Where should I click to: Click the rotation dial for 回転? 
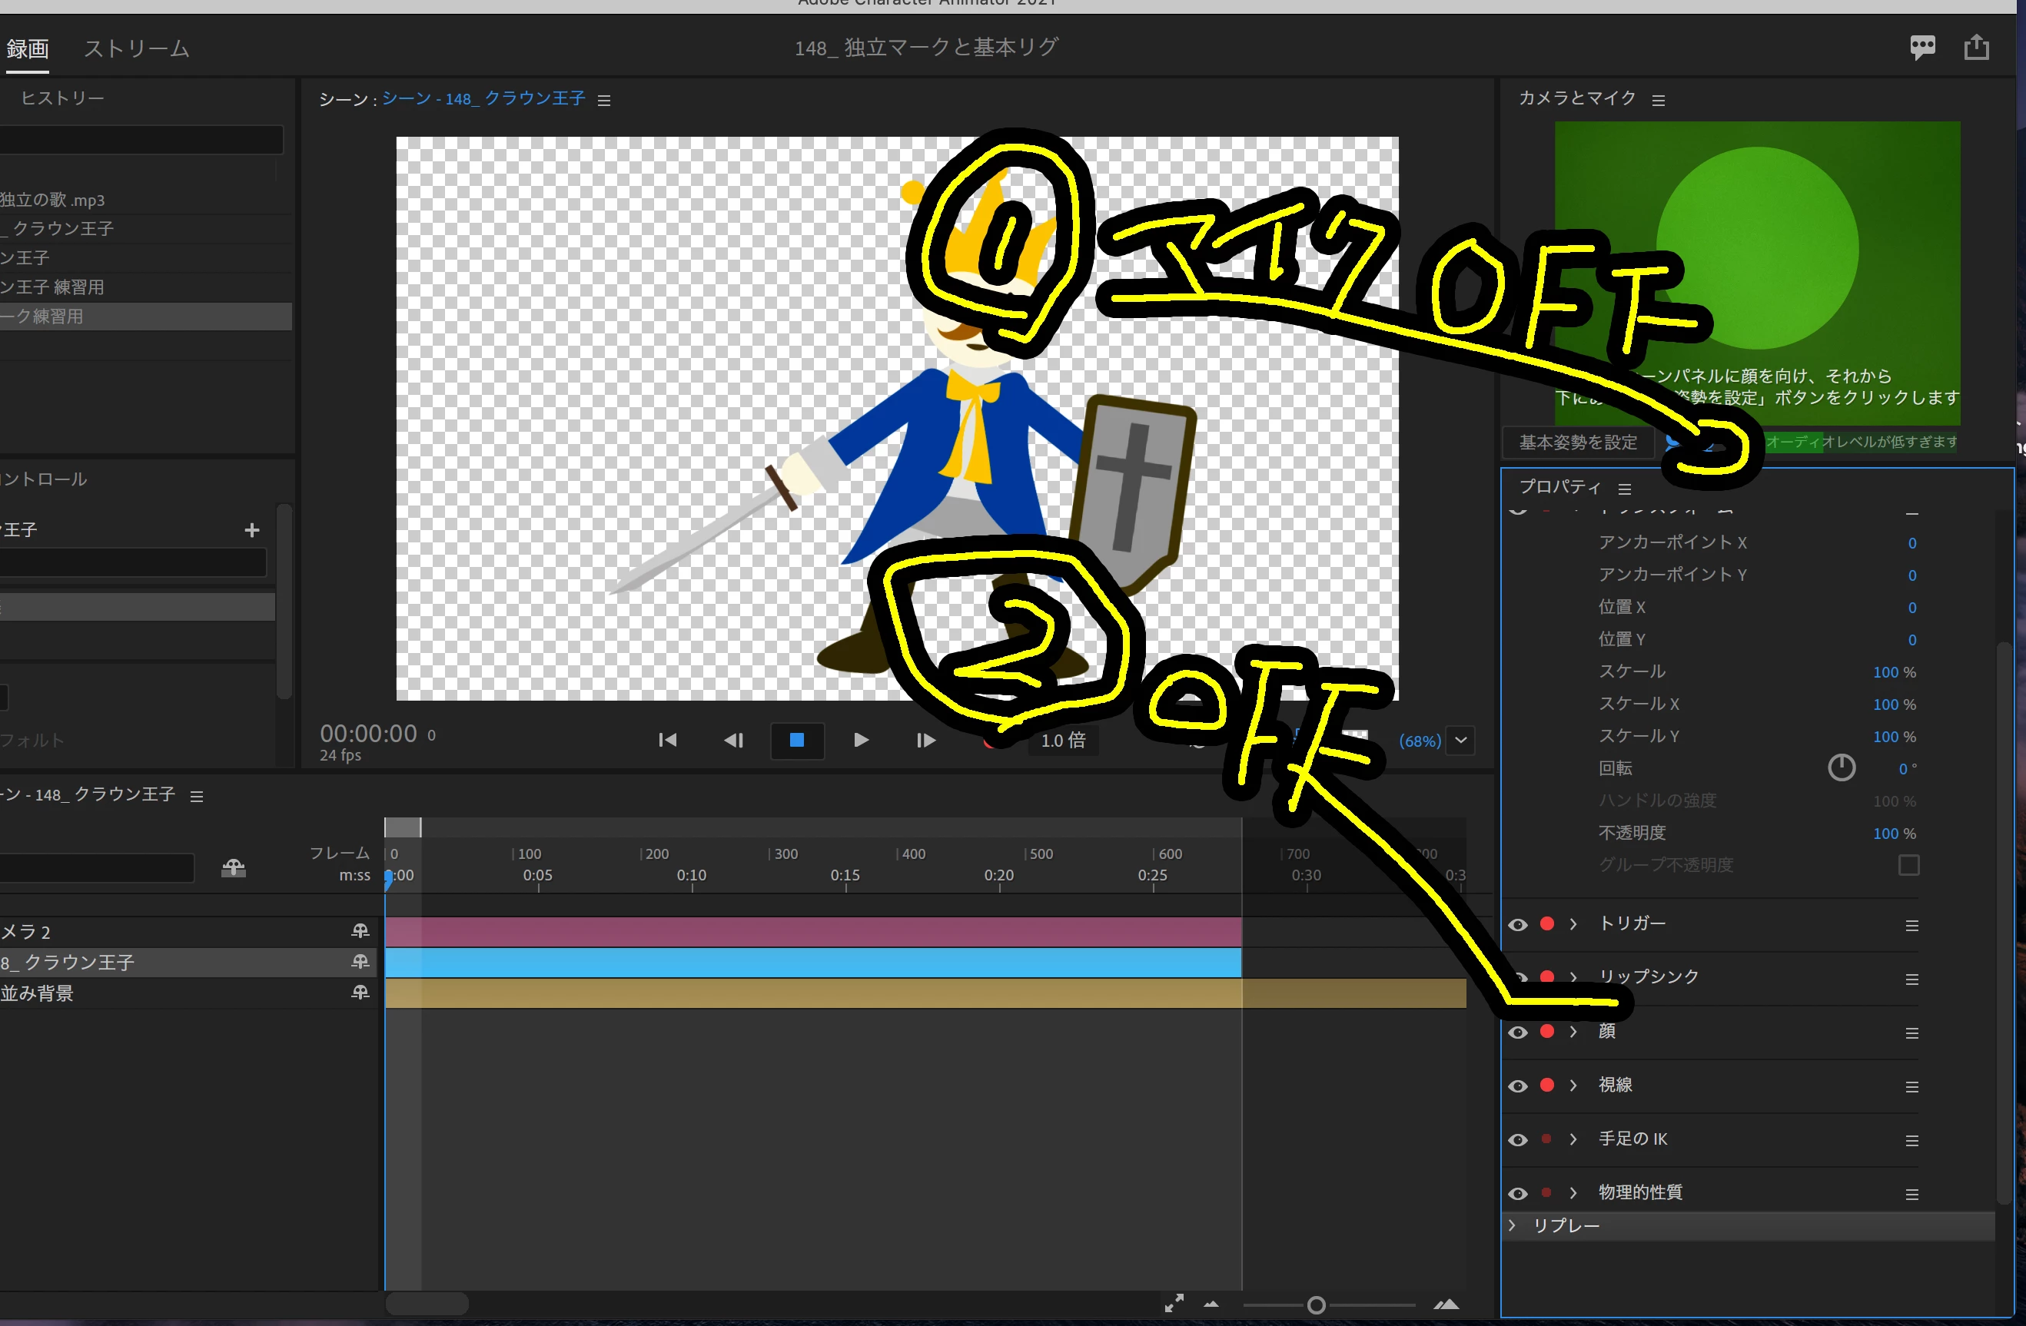[1842, 767]
